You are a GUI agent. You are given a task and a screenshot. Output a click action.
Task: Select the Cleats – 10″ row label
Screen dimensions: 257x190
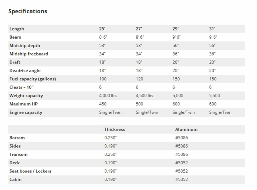22,87
